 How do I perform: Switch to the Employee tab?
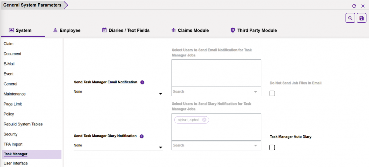pyautogui.click(x=67, y=31)
